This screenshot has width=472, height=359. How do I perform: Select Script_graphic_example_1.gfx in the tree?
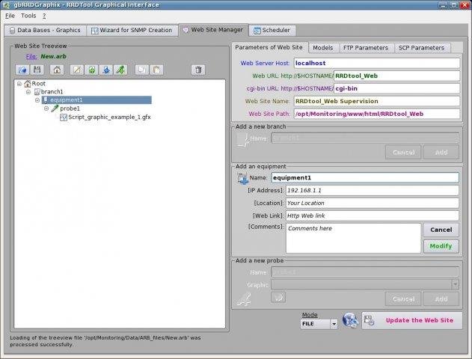point(109,117)
